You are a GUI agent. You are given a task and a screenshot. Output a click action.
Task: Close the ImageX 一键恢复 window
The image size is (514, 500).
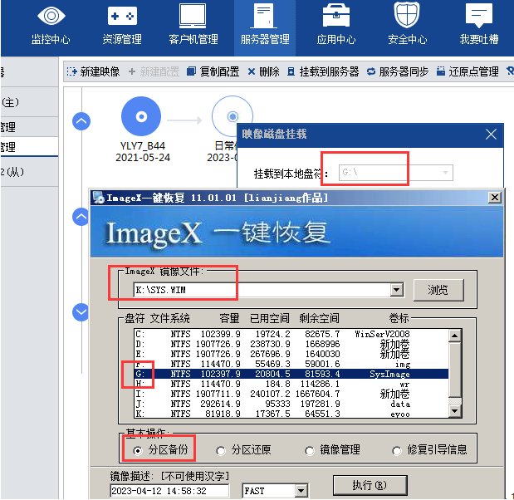495,198
